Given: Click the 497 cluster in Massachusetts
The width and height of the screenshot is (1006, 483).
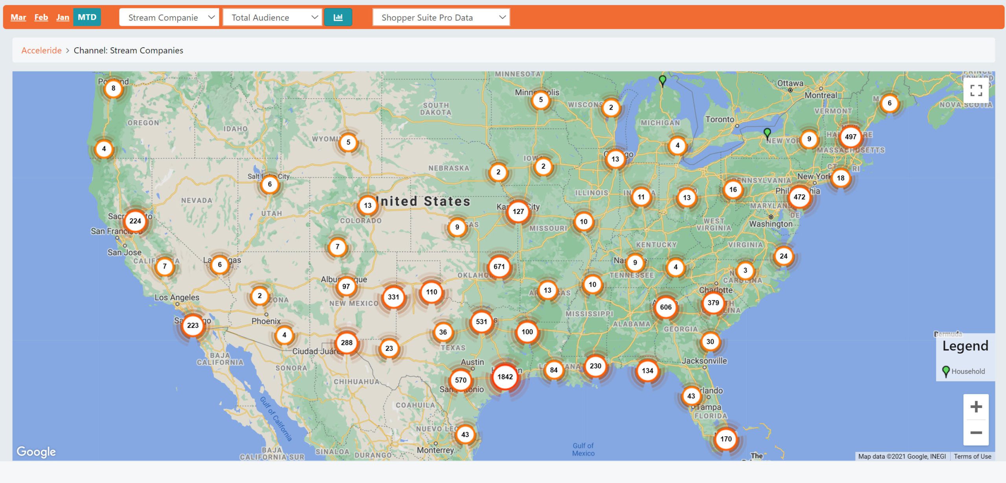Looking at the screenshot, I should (x=850, y=137).
